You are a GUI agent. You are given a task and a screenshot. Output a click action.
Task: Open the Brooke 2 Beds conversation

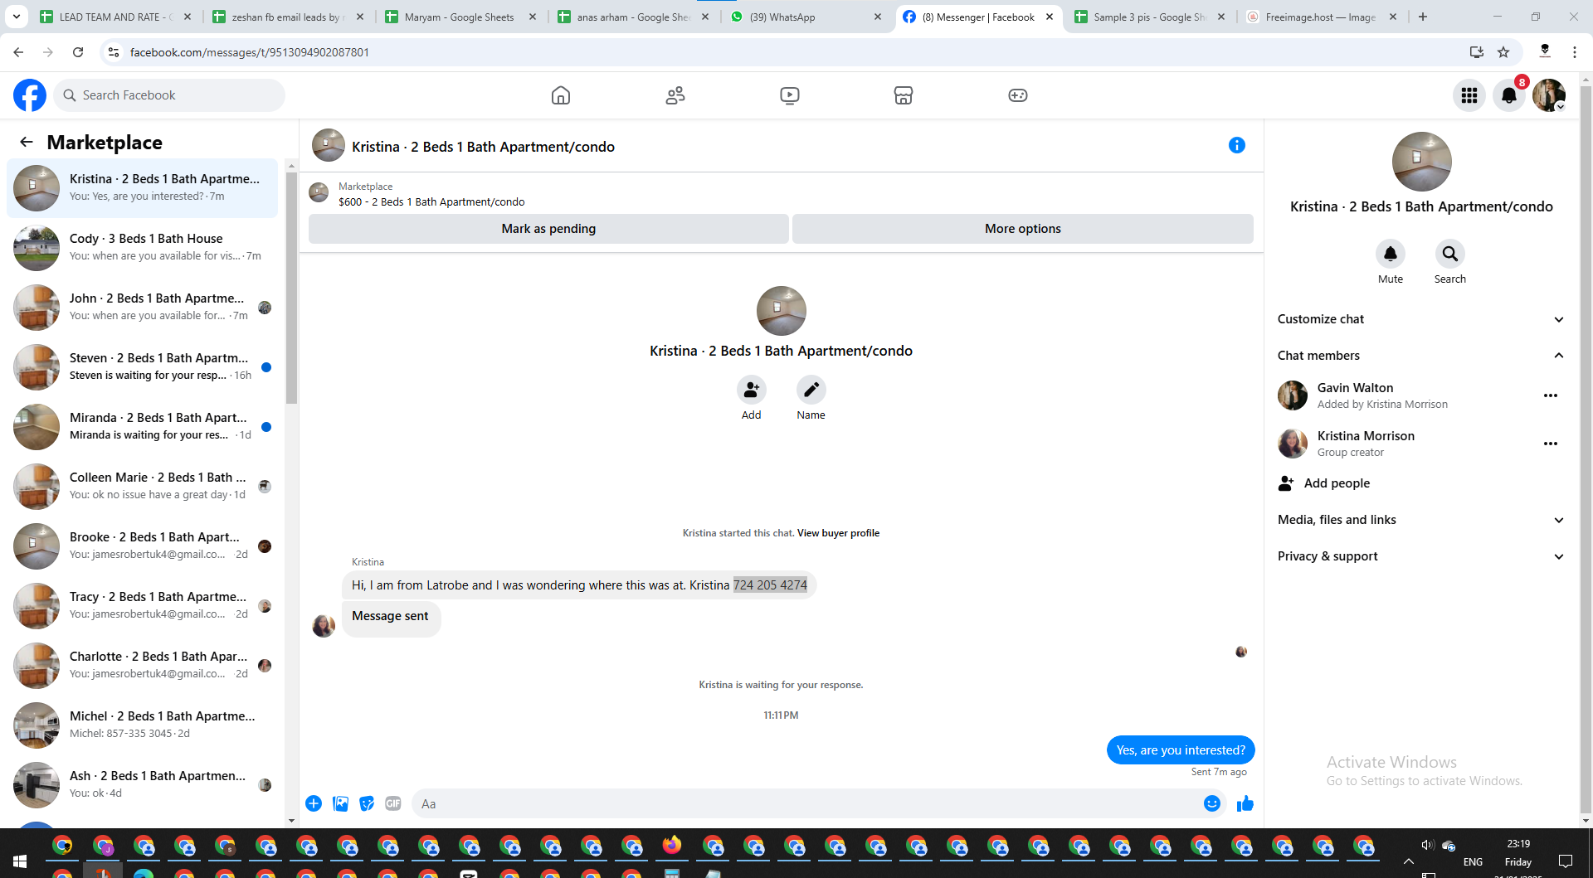point(142,546)
